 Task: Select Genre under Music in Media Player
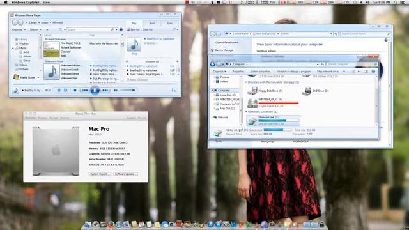[25, 61]
